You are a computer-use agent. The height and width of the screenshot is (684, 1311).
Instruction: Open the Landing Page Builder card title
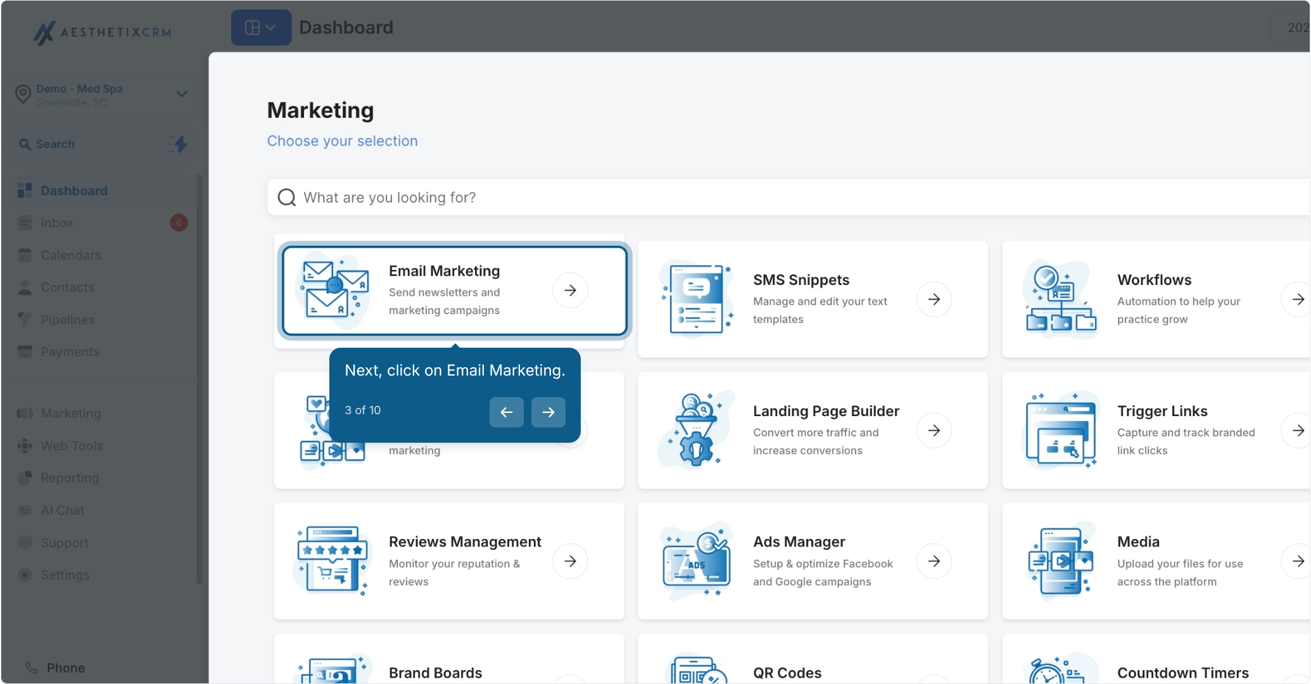pyautogui.click(x=826, y=411)
